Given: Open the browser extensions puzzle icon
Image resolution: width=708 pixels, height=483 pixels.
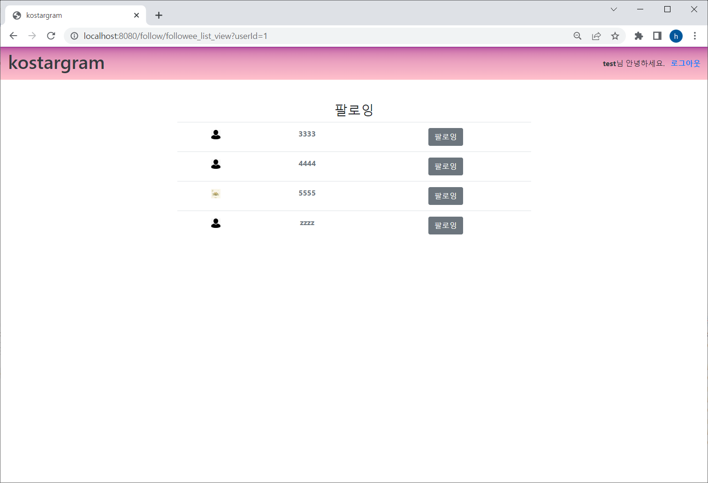Looking at the screenshot, I should pyautogui.click(x=639, y=36).
